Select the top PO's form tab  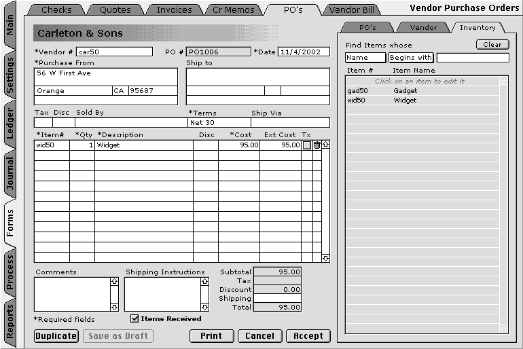point(293,10)
